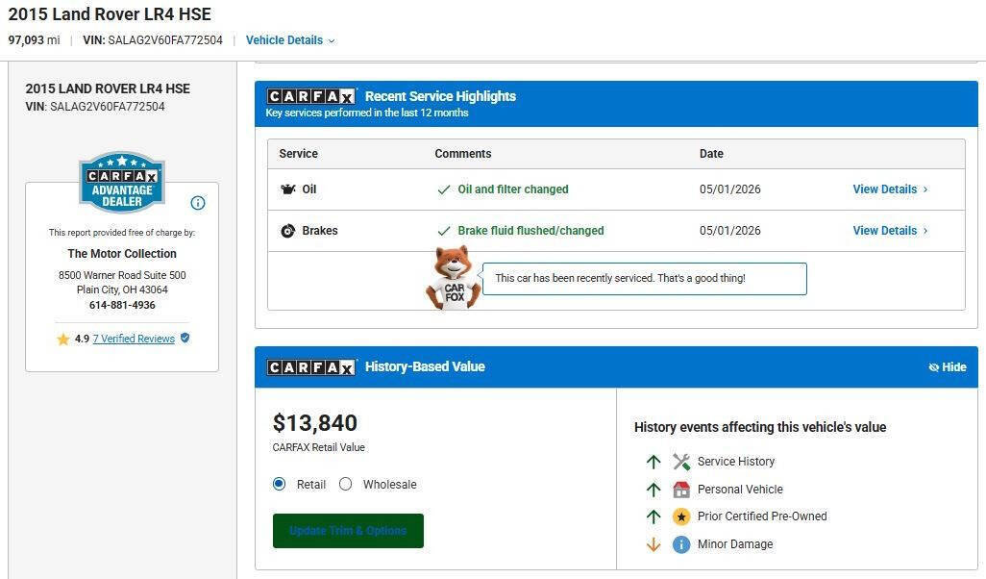Click the 2015 Land Rover LR4 HSE title
Viewport: 986px width, 579px height.
pos(110,13)
